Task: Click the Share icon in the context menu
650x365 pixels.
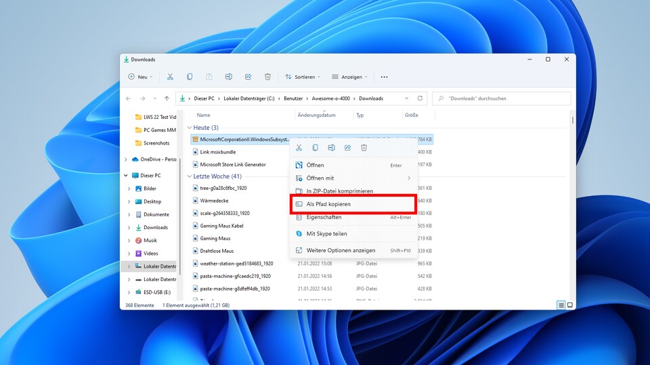Action: click(x=347, y=147)
